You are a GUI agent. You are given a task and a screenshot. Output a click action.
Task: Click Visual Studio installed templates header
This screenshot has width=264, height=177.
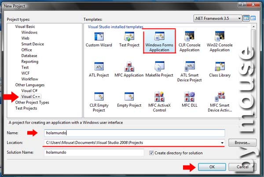click(115, 27)
